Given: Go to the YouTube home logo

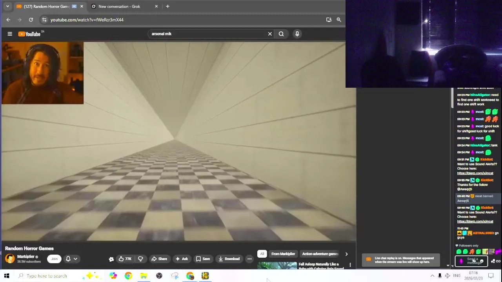Looking at the screenshot, I should point(30,34).
